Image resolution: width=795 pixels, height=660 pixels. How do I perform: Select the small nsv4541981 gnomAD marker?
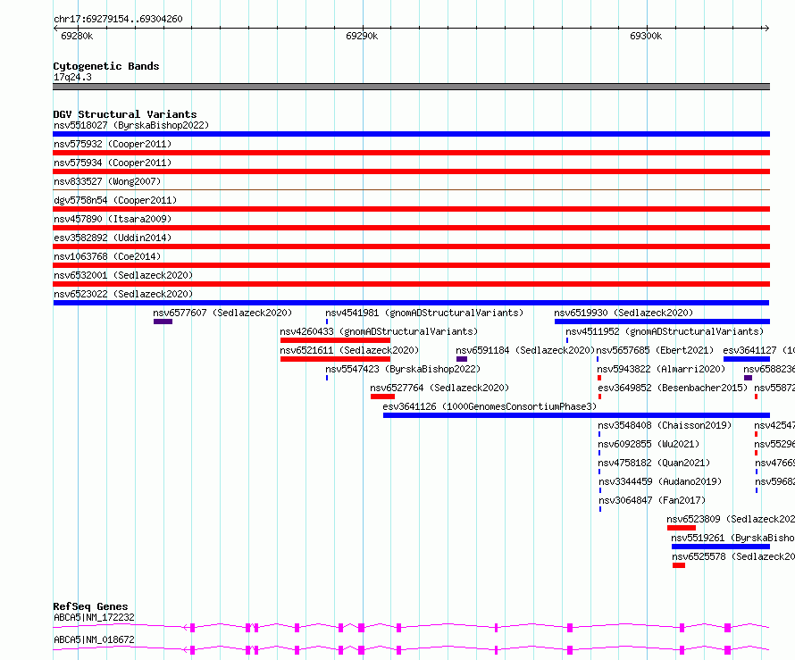(327, 322)
